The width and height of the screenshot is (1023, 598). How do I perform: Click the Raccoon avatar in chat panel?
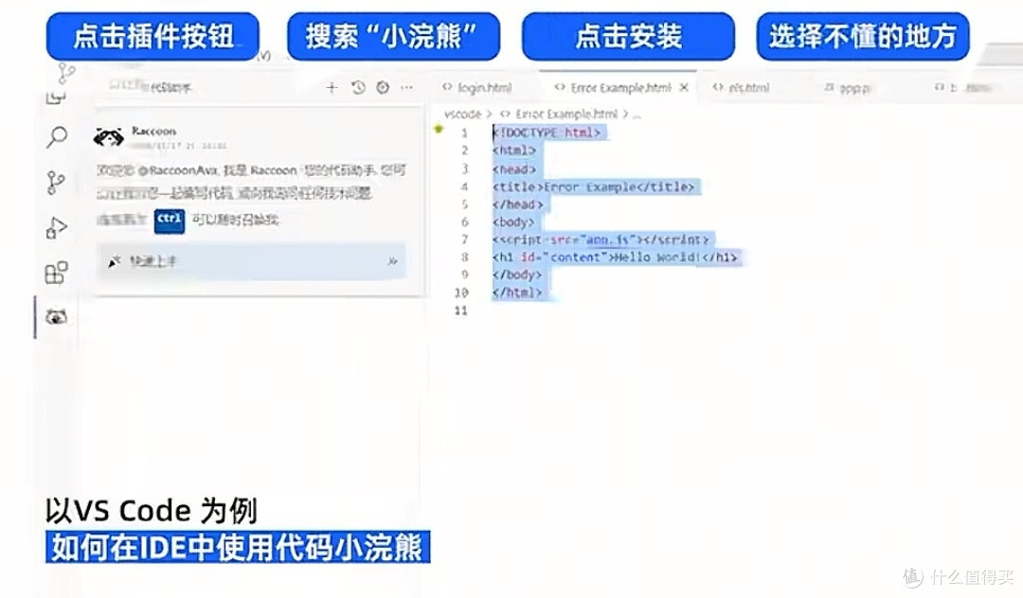(108, 137)
